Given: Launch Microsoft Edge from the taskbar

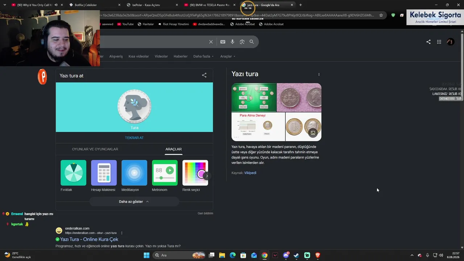Looking at the screenshot, I should 233,255.
